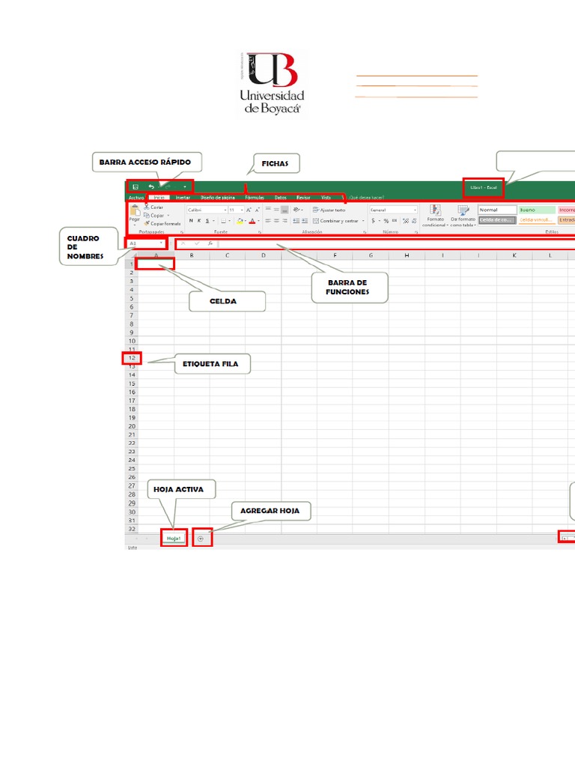Expand the Pegar options arrow
Image resolution: width=575 pixels, height=767 pixels.
135,225
